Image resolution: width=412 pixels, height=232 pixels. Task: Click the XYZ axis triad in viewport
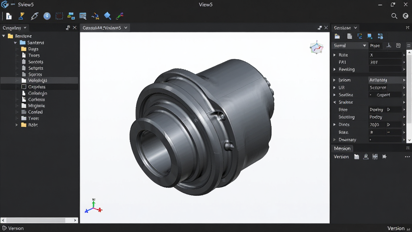(x=93, y=206)
